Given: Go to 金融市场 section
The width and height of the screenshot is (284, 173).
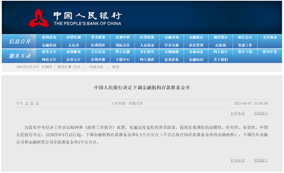Looking at the screenshot, I should [171, 37].
